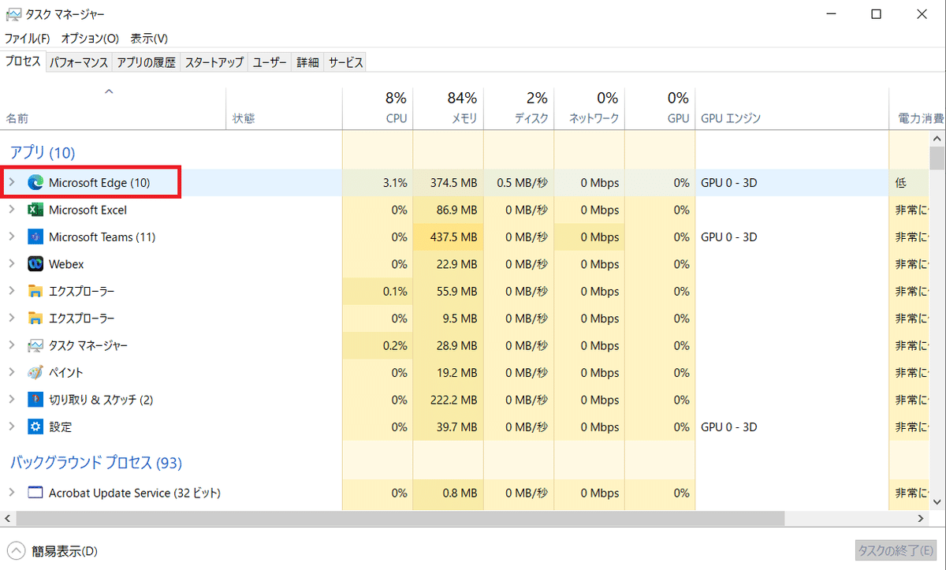The image size is (946, 570).
Task: Click the GPU 0 - 3D cell for 設定
Action: pyautogui.click(x=791, y=427)
